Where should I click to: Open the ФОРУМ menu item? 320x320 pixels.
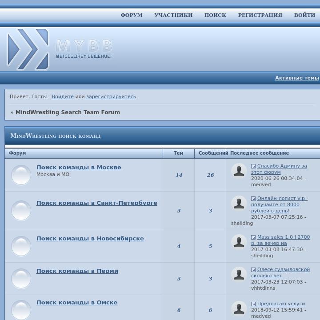132,15
